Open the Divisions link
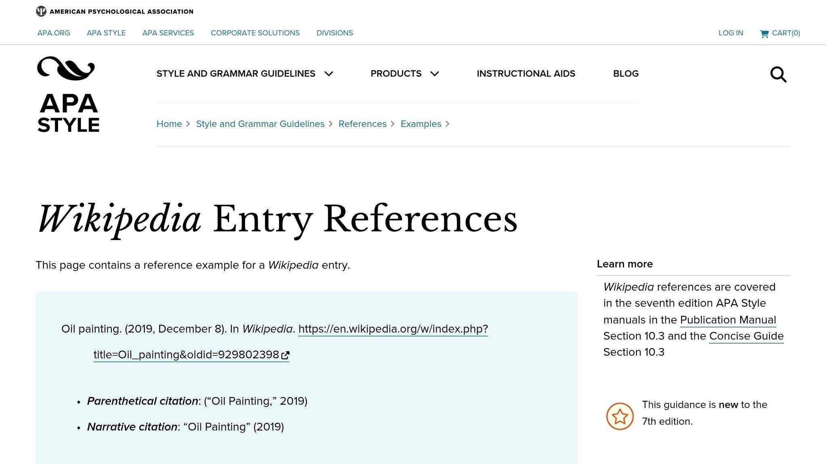 (x=335, y=33)
